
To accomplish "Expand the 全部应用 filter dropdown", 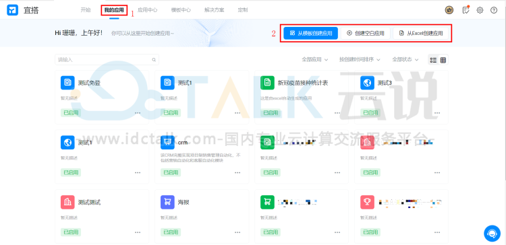I will click(x=315, y=59).
